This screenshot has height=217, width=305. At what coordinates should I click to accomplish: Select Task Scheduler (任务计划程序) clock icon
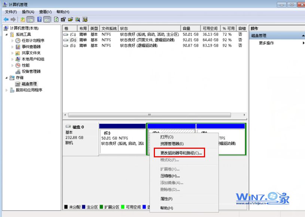tap(18, 41)
